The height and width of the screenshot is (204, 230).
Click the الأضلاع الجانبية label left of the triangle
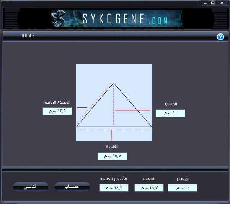tap(57, 102)
